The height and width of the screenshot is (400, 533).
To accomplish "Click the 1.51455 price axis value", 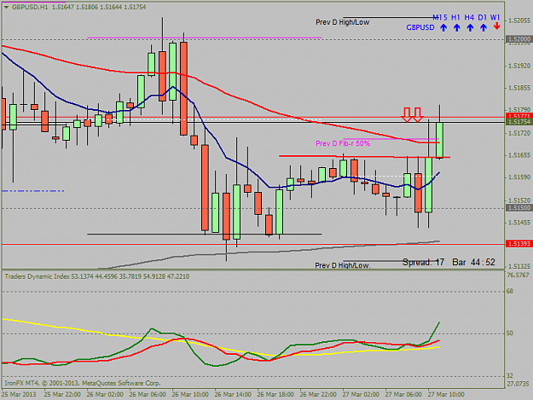I will point(519,223).
